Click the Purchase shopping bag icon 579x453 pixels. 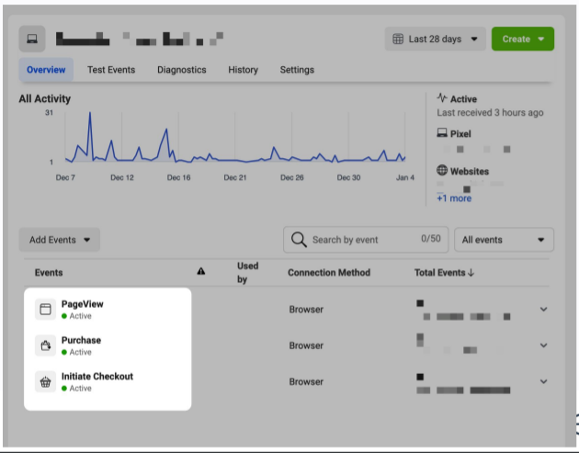45,345
